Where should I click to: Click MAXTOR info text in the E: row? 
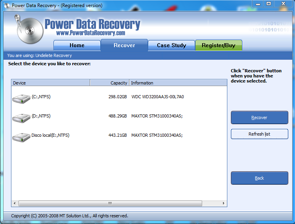[x=157, y=135]
